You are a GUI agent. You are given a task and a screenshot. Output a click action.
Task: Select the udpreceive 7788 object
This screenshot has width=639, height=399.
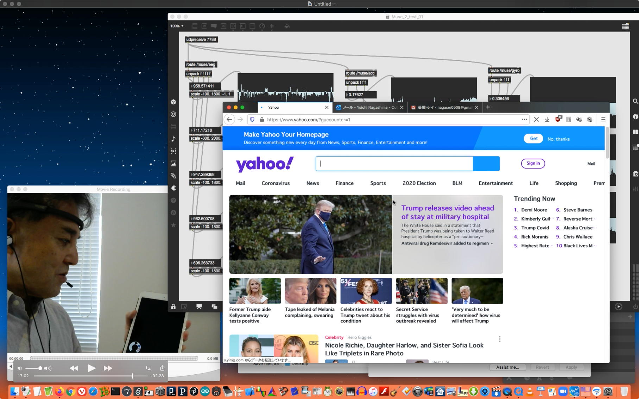(201, 39)
